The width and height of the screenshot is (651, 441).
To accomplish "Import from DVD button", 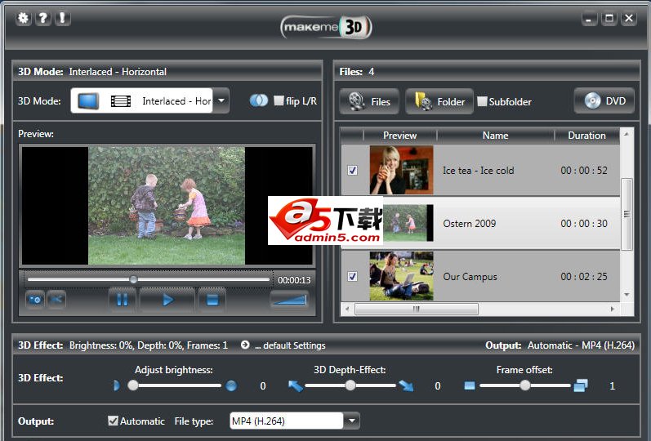I will (604, 101).
